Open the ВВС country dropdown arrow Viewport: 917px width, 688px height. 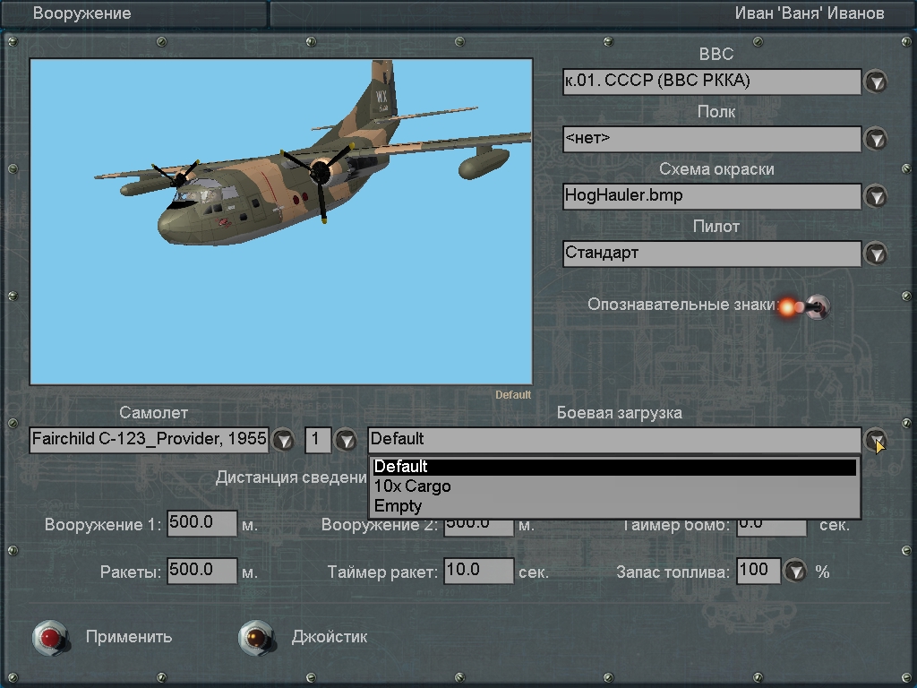(875, 82)
